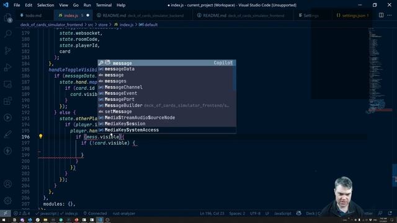
Task: Open the Explorer view in activity bar
Action: [x=8, y=18]
